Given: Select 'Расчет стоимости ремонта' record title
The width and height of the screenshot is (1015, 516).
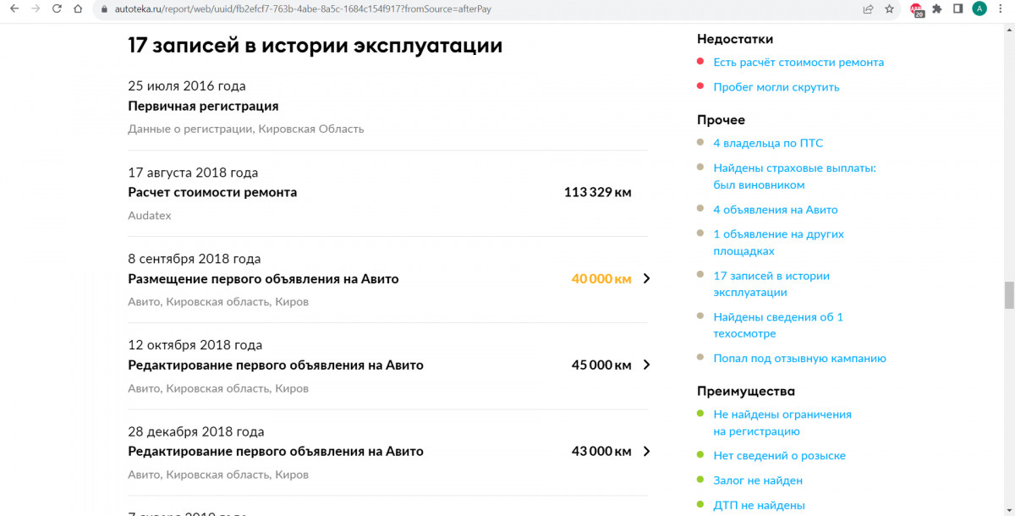Looking at the screenshot, I should [212, 193].
